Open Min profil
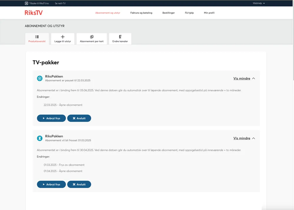 pyautogui.click(x=209, y=13)
